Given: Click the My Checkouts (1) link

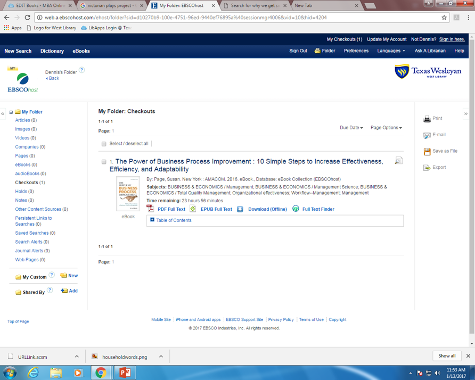Looking at the screenshot, I should 345,39.
